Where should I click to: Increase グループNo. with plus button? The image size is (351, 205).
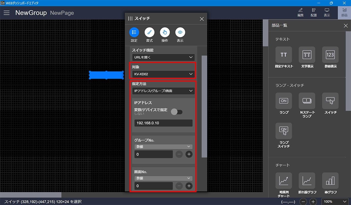[189, 154]
